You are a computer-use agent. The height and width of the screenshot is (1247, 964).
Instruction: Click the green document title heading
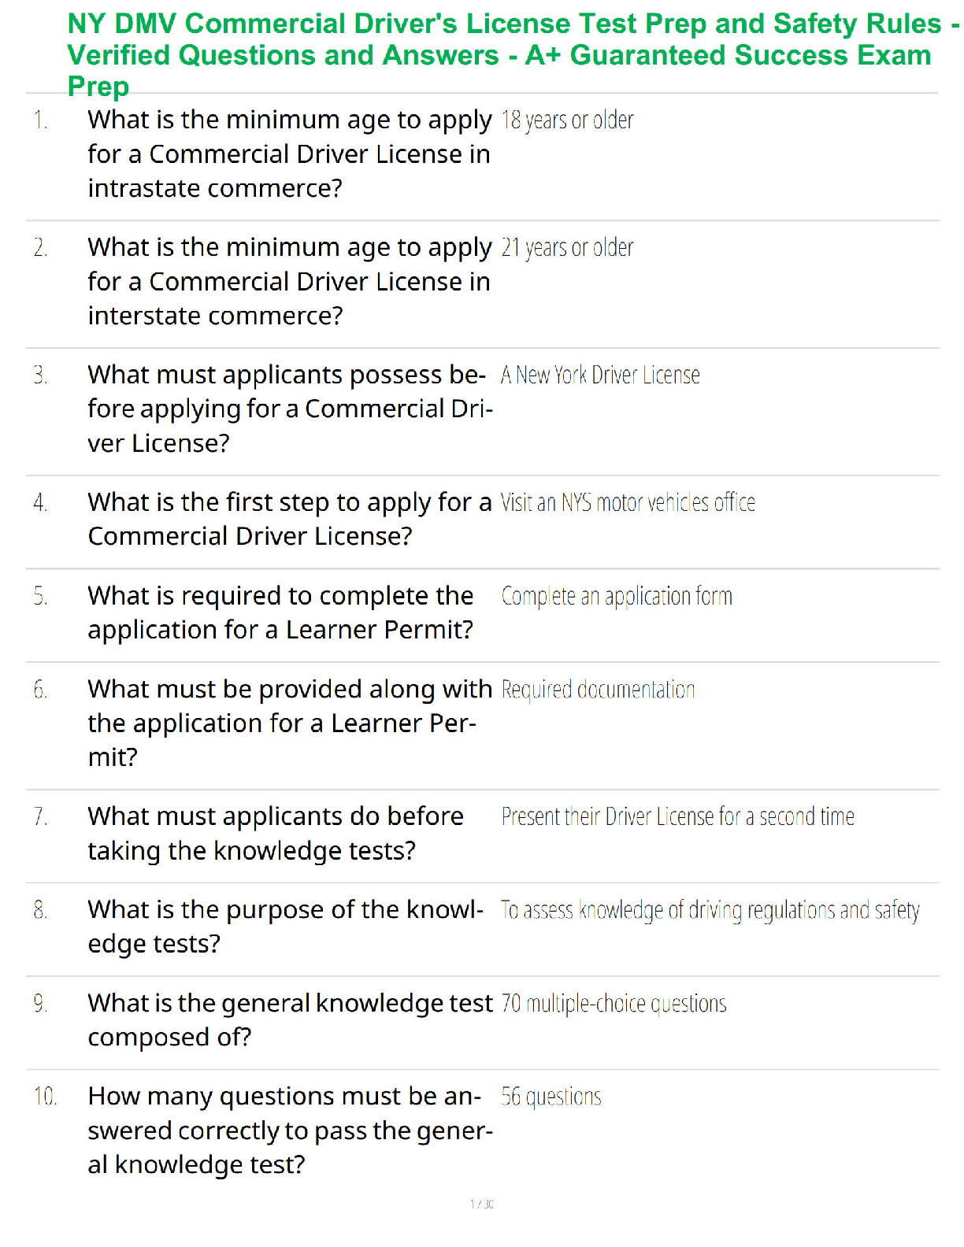click(512, 55)
